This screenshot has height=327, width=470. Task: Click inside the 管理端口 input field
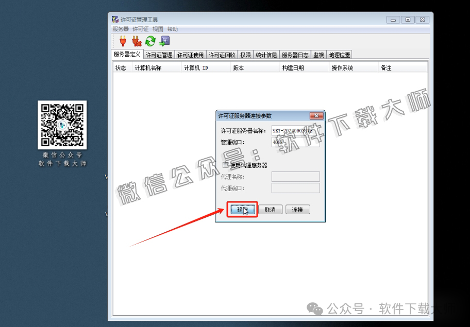tap(296, 142)
